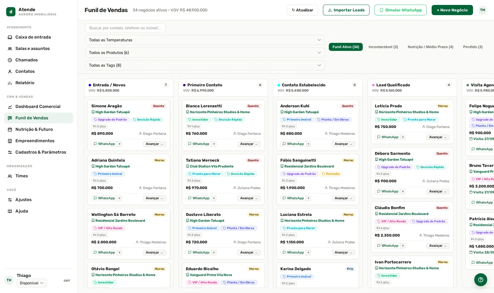This screenshot has height=293, width=494.
Task: Open Empreendimentos building icon
Action: 10,141
